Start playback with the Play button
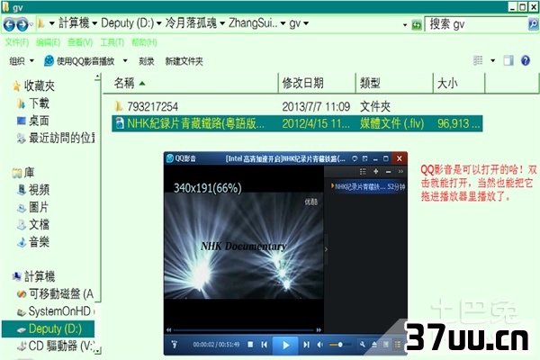 [285, 345]
